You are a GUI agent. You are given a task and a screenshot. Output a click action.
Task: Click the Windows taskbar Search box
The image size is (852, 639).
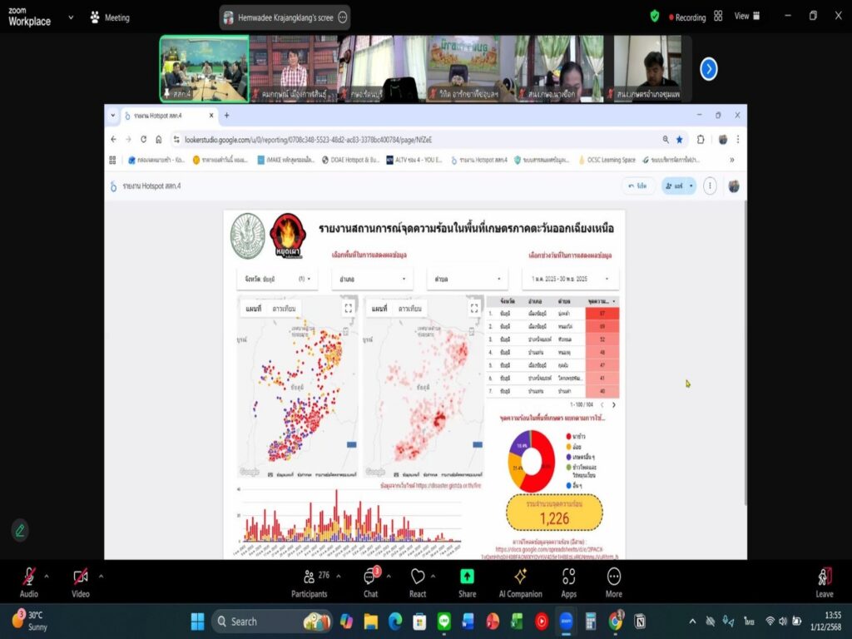tap(258, 621)
